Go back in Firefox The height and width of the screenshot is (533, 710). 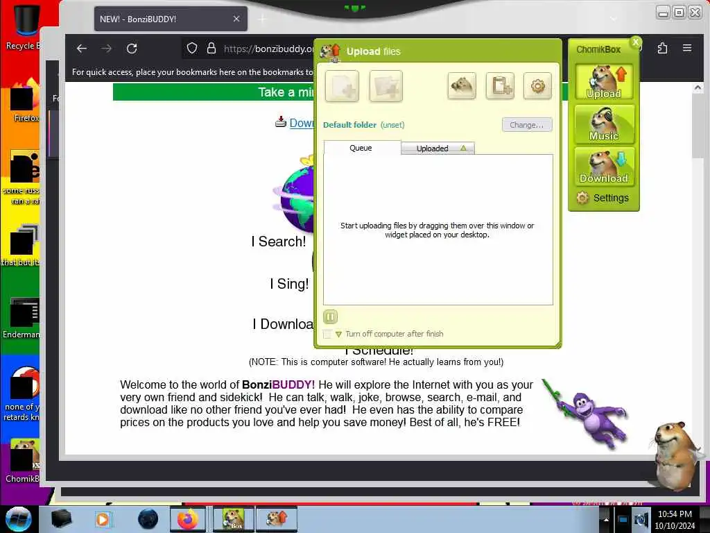pyautogui.click(x=82, y=49)
